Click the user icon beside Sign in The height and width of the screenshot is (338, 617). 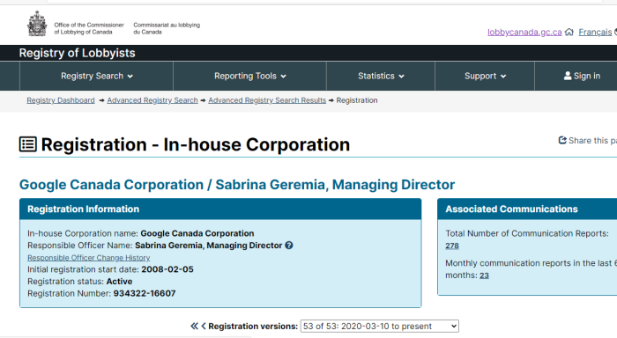pos(568,76)
